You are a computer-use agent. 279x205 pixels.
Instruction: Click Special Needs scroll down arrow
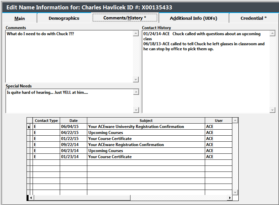[x=136, y=110]
